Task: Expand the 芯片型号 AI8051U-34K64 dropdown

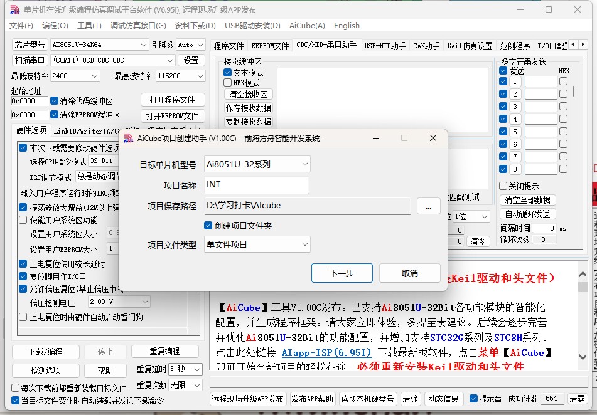Action: tap(144, 45)
